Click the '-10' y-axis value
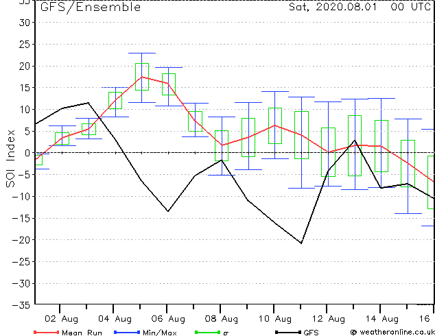Viewport: 435px width, 336px height. [x=21, y=197]
